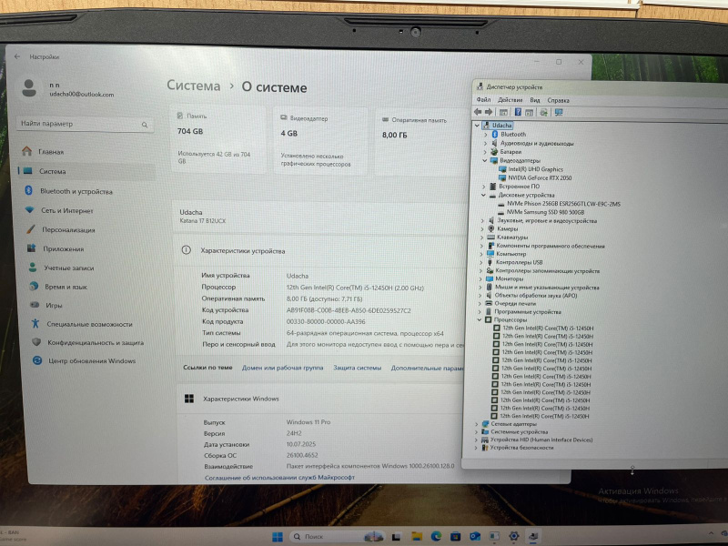
Task: Select the Мониторы category
Action: [x=509, y=278]
